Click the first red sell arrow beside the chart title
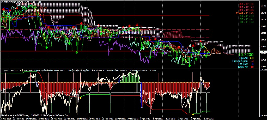 tap(3, 9)
